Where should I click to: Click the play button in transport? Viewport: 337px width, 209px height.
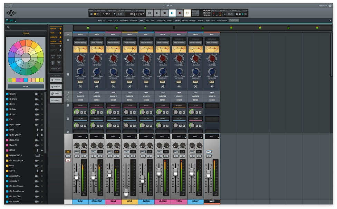coord(172,13)
